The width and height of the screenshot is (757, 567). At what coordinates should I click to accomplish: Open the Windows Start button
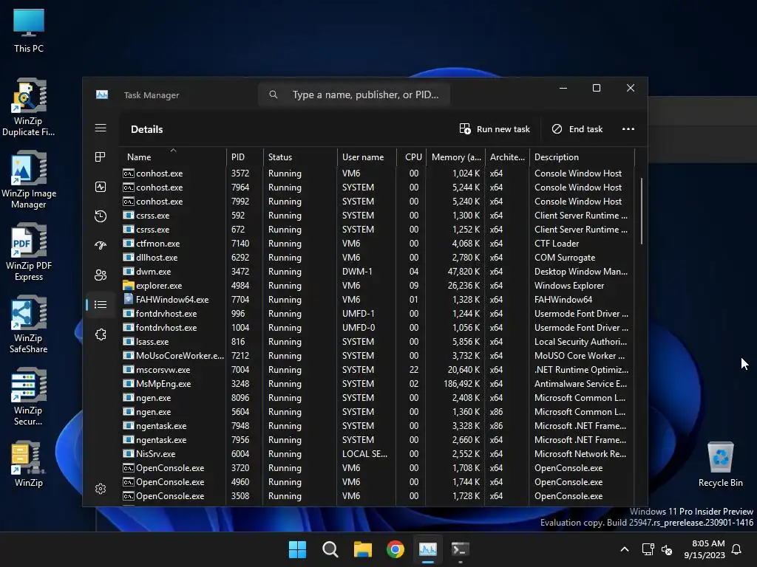pyautogui.click(x=297, y=549)
